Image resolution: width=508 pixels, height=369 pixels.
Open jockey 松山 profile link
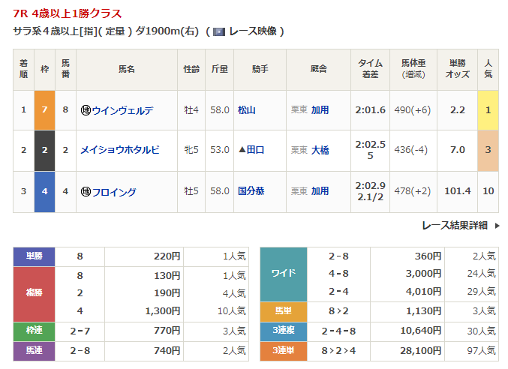pyautogui.click(x=247, y=110)
